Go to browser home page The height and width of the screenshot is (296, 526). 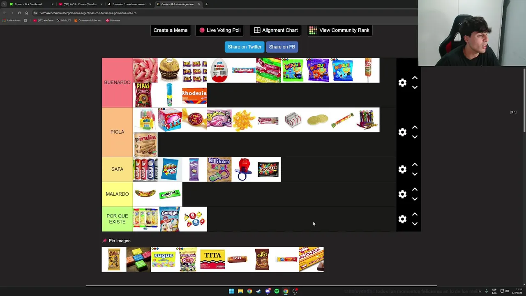(27, 13)
